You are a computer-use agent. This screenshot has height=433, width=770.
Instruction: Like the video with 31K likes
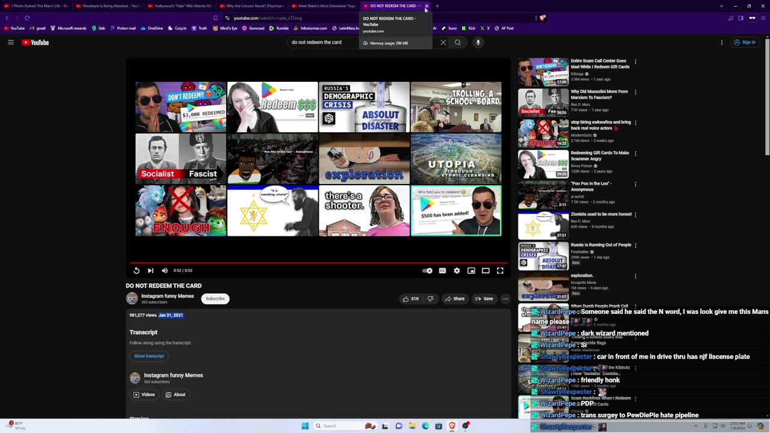tap(411, 298)
